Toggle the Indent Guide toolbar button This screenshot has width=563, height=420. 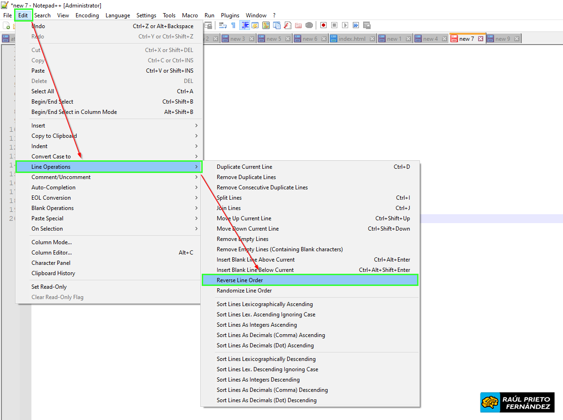tap(244, 25)
